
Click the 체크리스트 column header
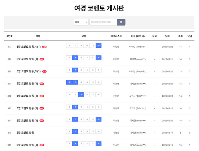click(116, 36)
